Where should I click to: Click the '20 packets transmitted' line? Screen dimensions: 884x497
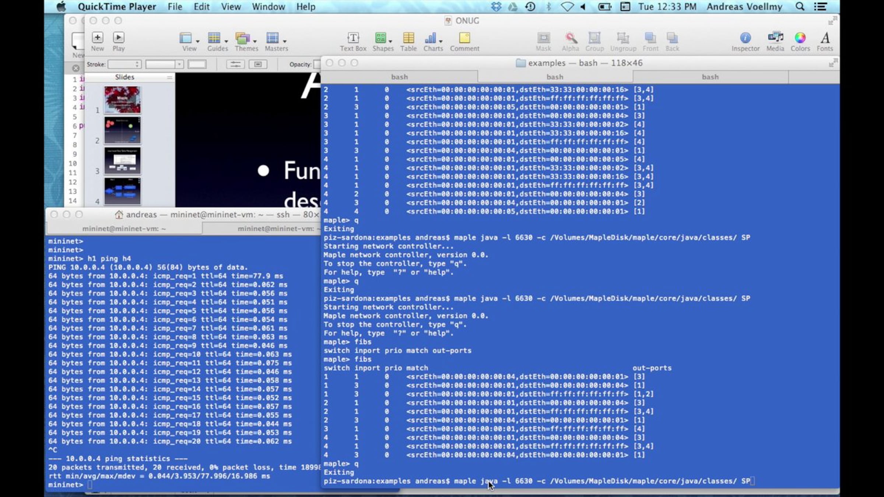pos(184,467)
